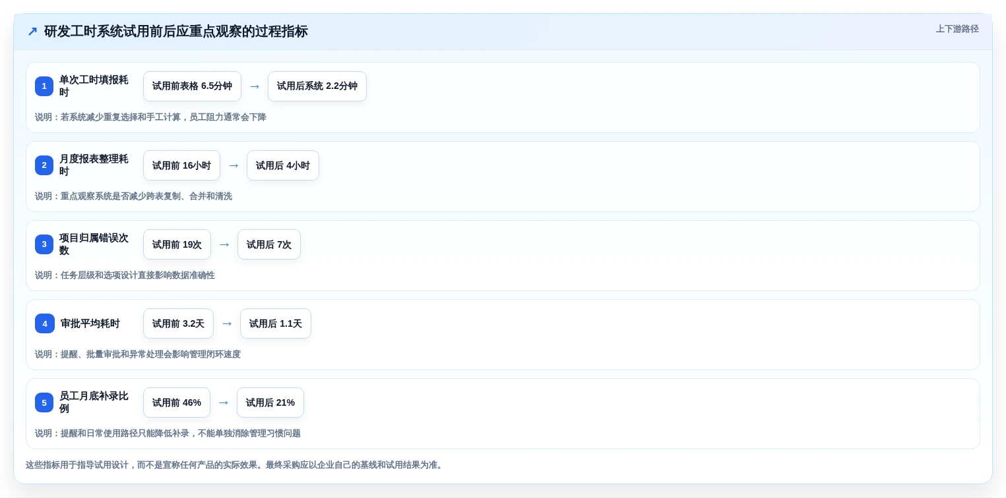Click the arrow between 19次 and 7次

pos(224,244)
